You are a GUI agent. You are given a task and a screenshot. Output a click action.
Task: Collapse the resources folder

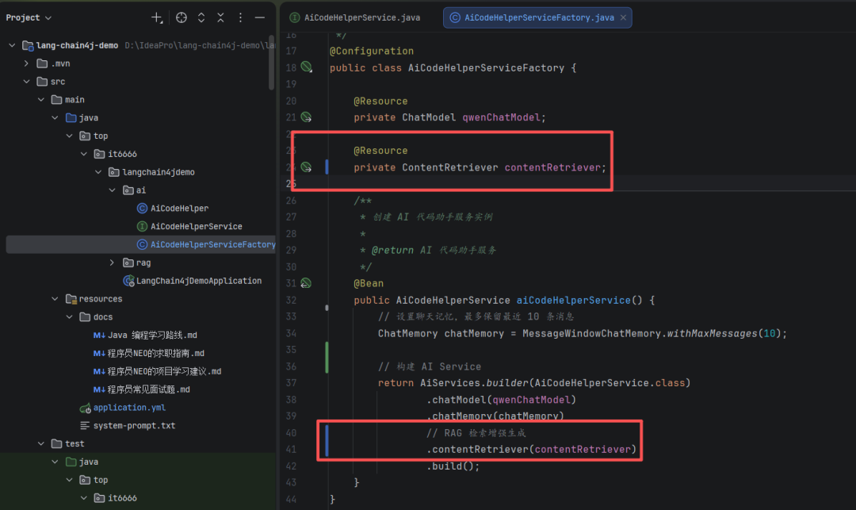coord(55,299)
